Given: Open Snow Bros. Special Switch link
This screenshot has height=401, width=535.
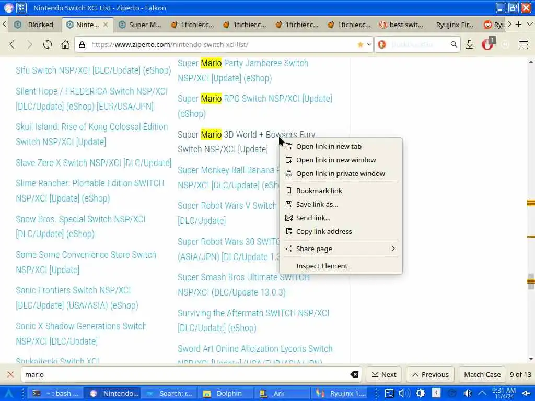Looking at the screenshot, I should (x=80, y=227).
